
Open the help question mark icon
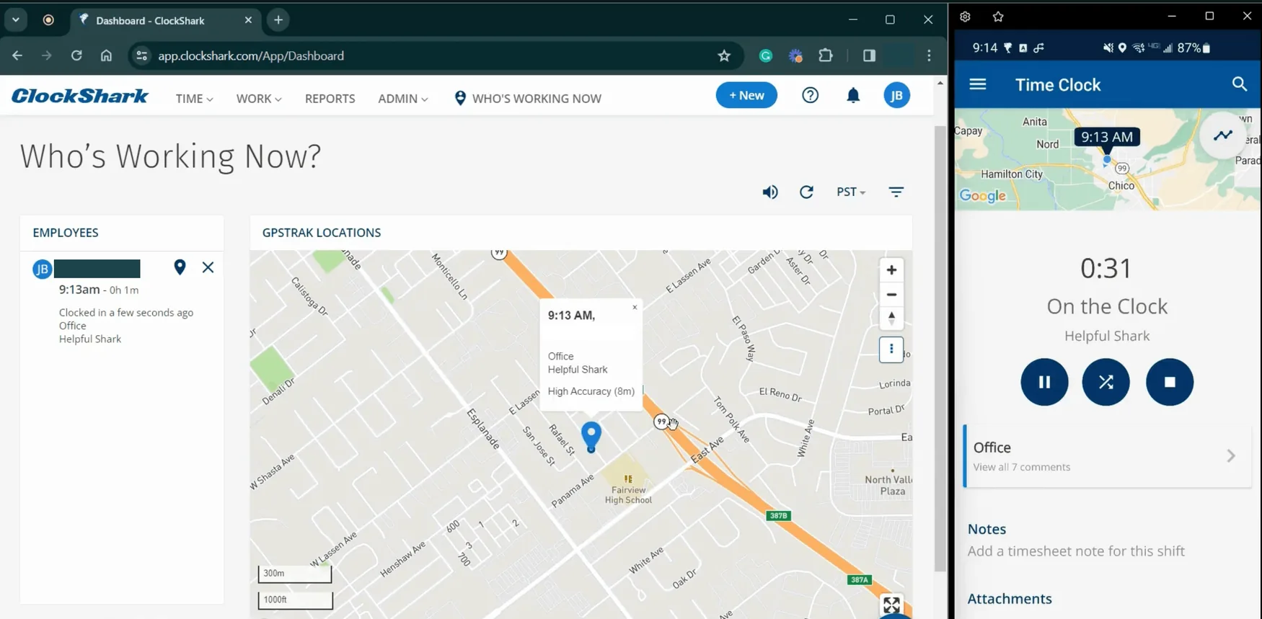(x=811, y=95)
